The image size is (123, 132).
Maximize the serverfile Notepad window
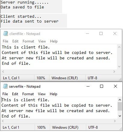pyautogui.click(x=102, y=86)
